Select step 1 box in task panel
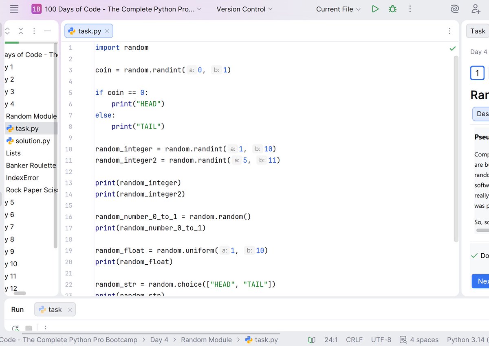Viewport: 489px width, 346px height. pyautogui.click(x=477, y=74)
